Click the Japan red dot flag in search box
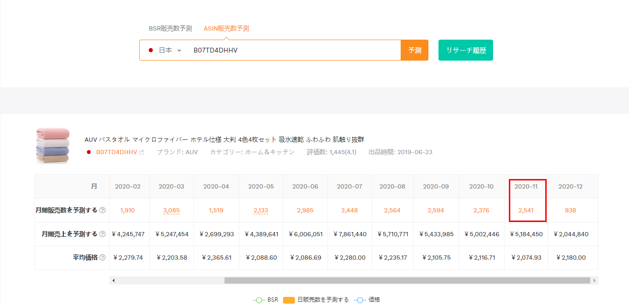 pyautogui.click(x=151, y=50)
